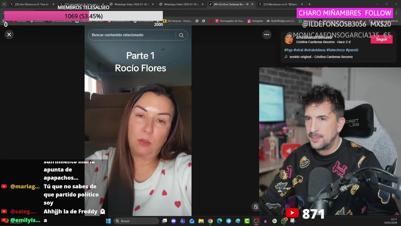This screenshot has width=401, height=226.
Task: Close the Marcahuasi en X tab
Action: pos(302,4)
